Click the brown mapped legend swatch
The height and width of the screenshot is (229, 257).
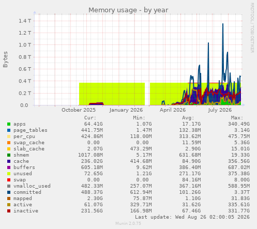[x=9, y=199]
